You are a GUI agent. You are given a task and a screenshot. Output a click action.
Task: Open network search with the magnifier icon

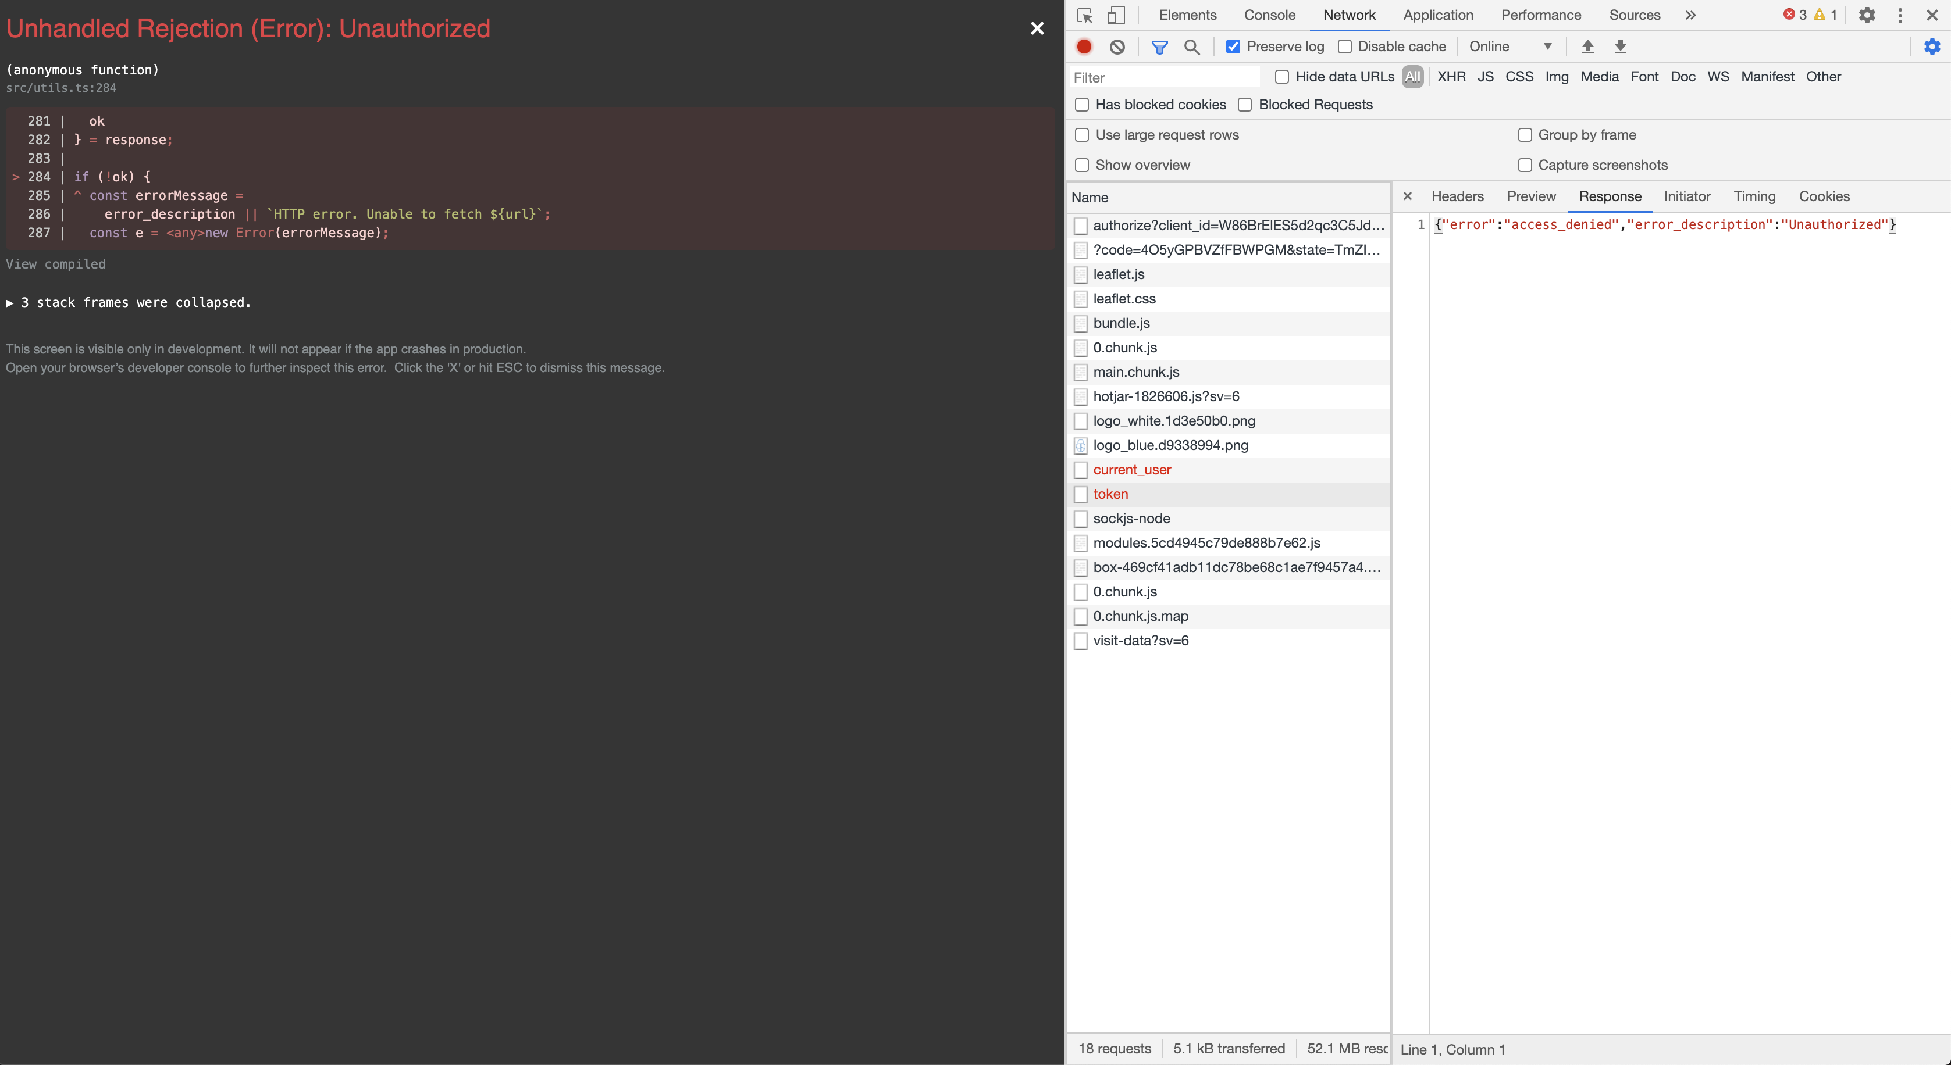pyautogui.click(x=1191, y=47)
